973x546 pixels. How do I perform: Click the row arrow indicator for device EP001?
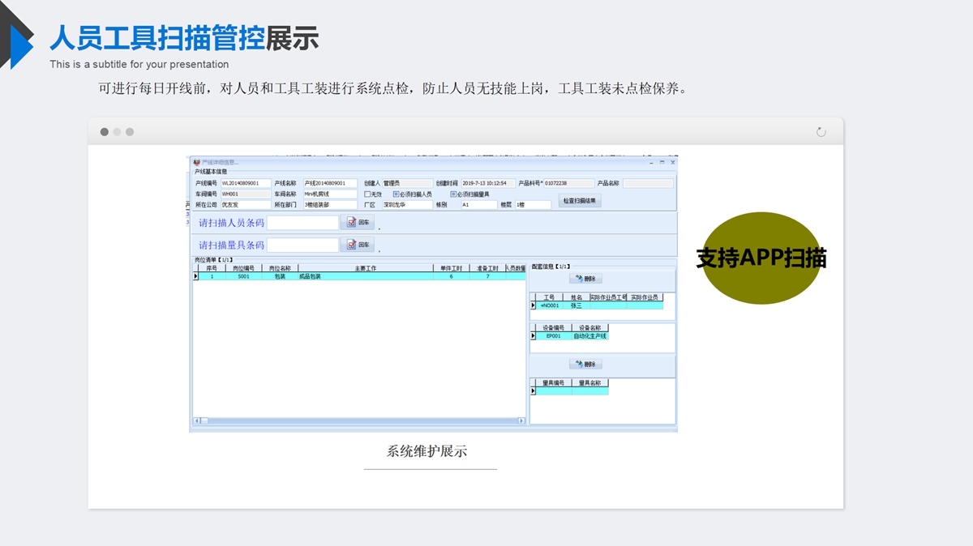point(533,335)
